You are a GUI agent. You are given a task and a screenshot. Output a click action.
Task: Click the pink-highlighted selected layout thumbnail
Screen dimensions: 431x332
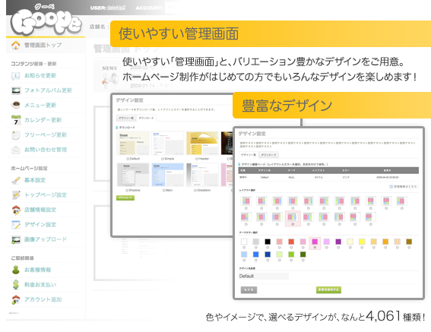tap(293, 217)
